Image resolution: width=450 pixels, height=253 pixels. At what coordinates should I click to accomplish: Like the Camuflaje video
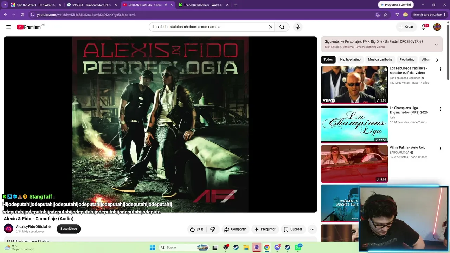197,229
